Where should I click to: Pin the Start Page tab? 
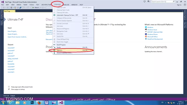coord(12,11)
